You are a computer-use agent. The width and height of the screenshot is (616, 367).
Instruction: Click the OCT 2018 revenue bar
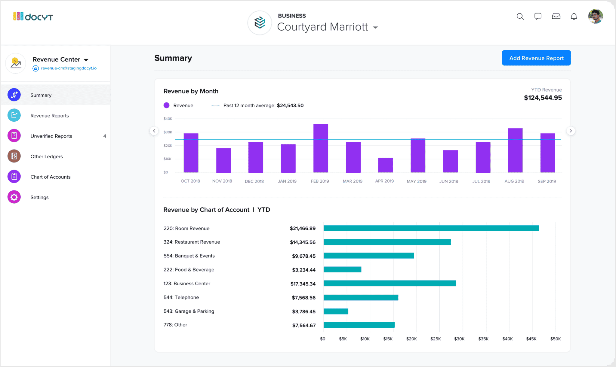tap(191, 153)
